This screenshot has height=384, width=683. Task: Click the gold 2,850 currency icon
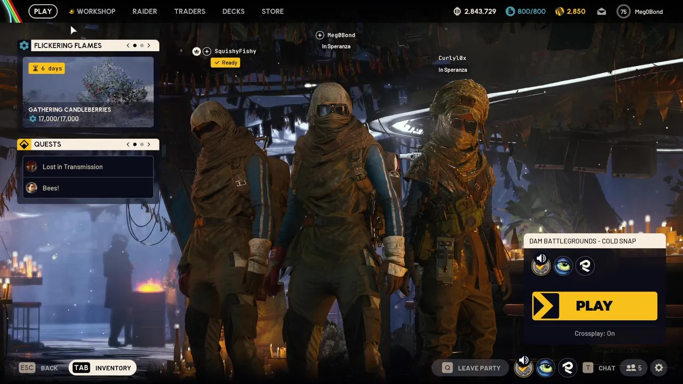559,11
